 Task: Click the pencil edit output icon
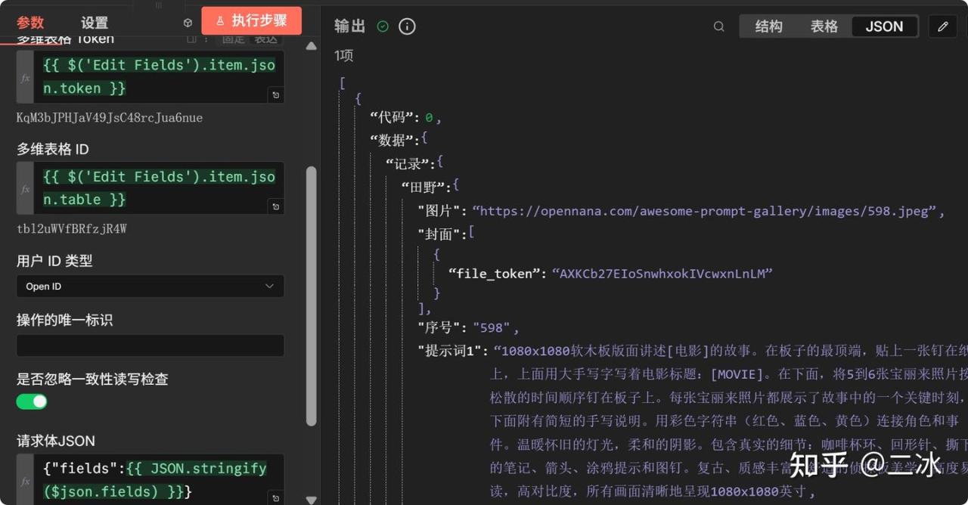point(942,26)
